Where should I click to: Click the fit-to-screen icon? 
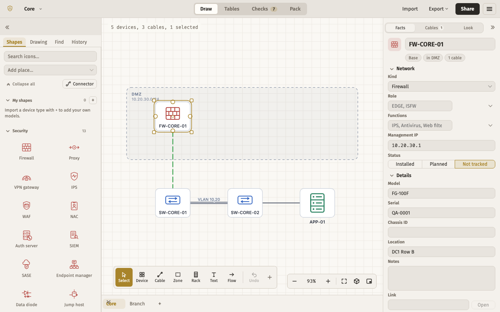click(x=344, y=281)
